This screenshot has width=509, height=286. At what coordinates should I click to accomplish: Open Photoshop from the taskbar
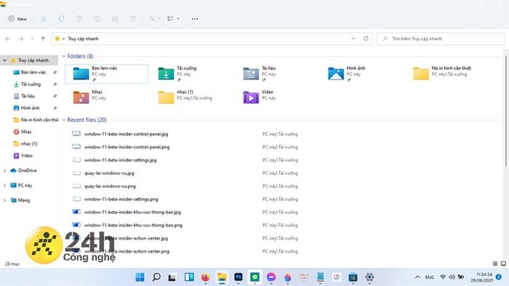click(x=239, y=277)
